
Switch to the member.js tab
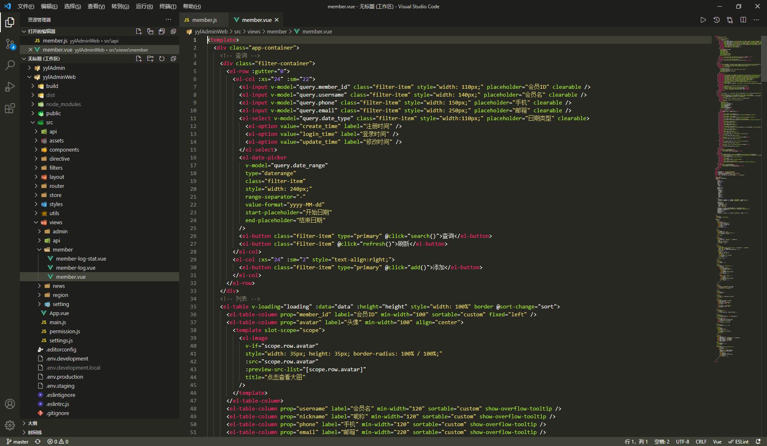coord(204,20)
